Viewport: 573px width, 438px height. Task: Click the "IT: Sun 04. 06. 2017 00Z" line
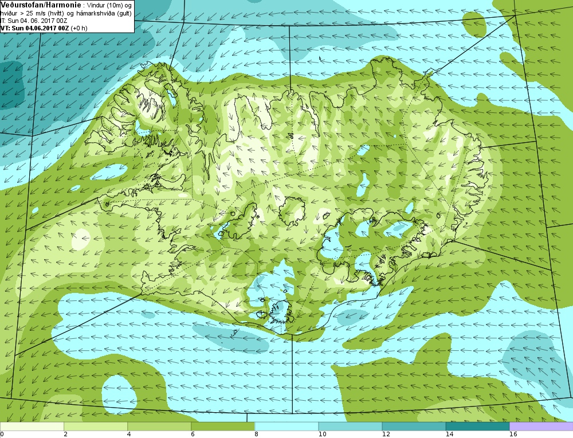pos(34,21)
